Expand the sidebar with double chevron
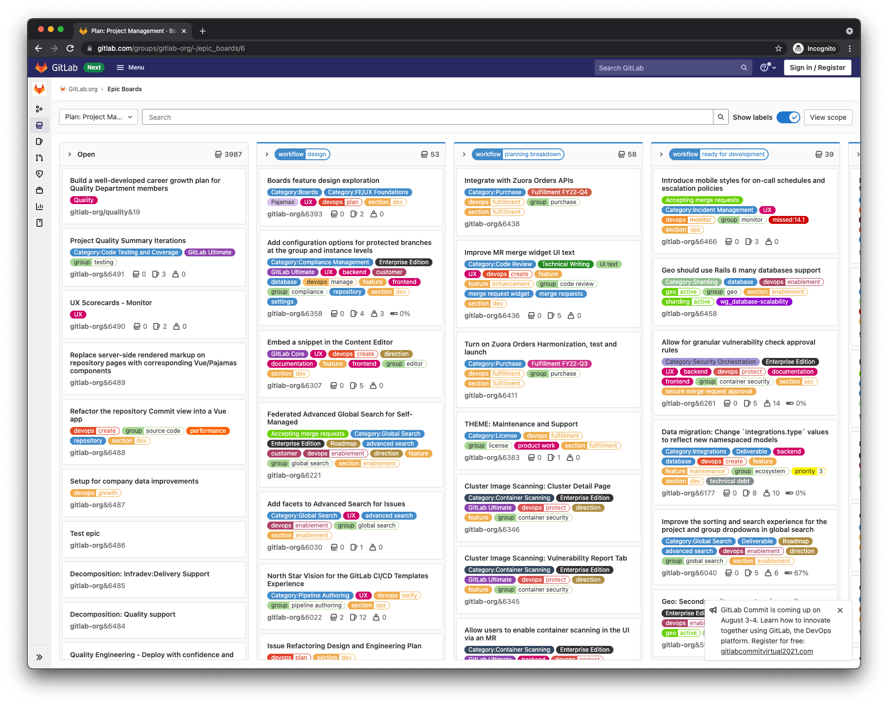This screenshot has width=888, height=705. (x=39, y=657)
